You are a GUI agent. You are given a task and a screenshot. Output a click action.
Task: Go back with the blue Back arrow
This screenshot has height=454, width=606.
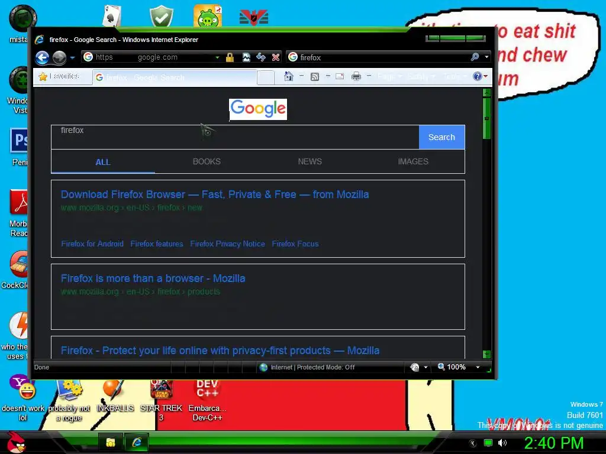[42, 57]
